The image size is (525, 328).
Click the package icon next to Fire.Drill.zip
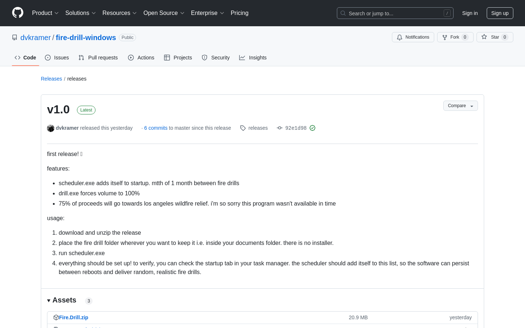coord(56,317)
